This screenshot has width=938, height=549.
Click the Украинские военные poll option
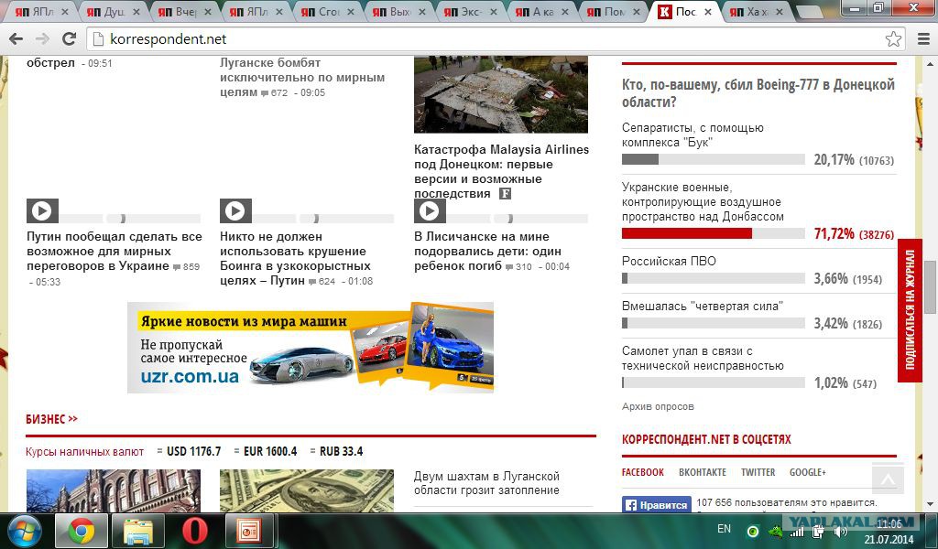coord(703,202)
